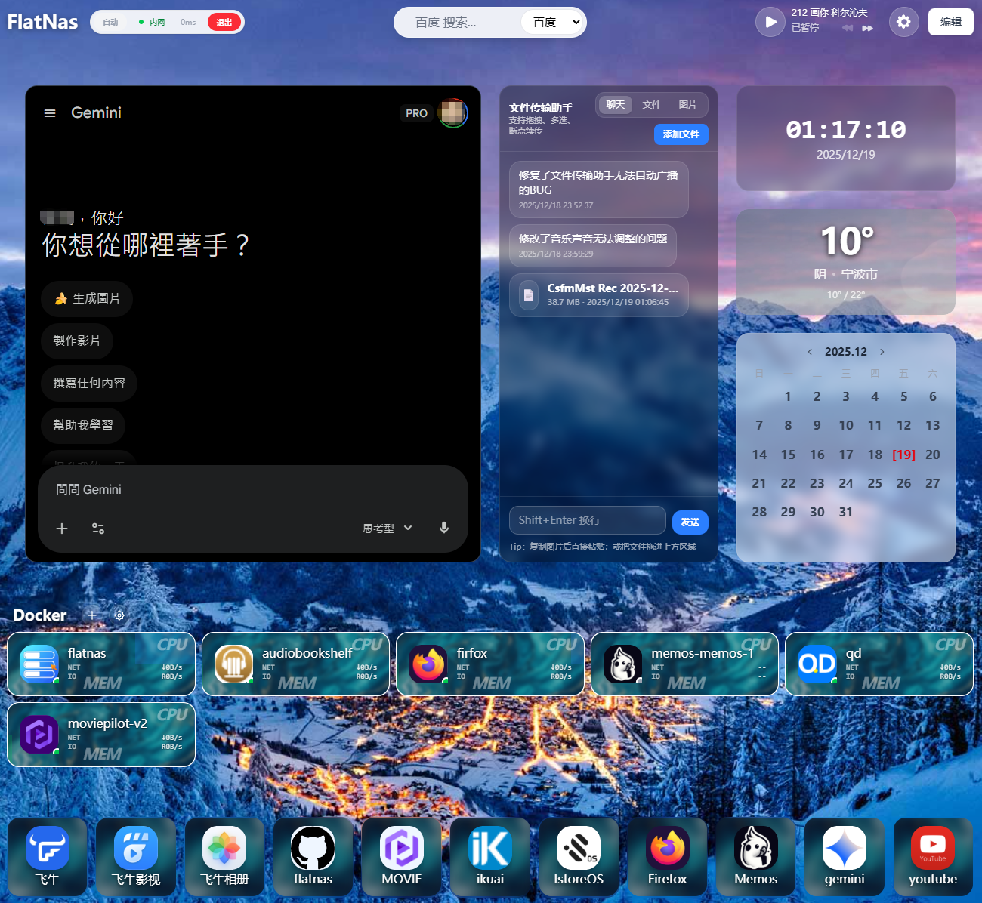Open the Gemini hamburger menu

[x=50, y=113]
